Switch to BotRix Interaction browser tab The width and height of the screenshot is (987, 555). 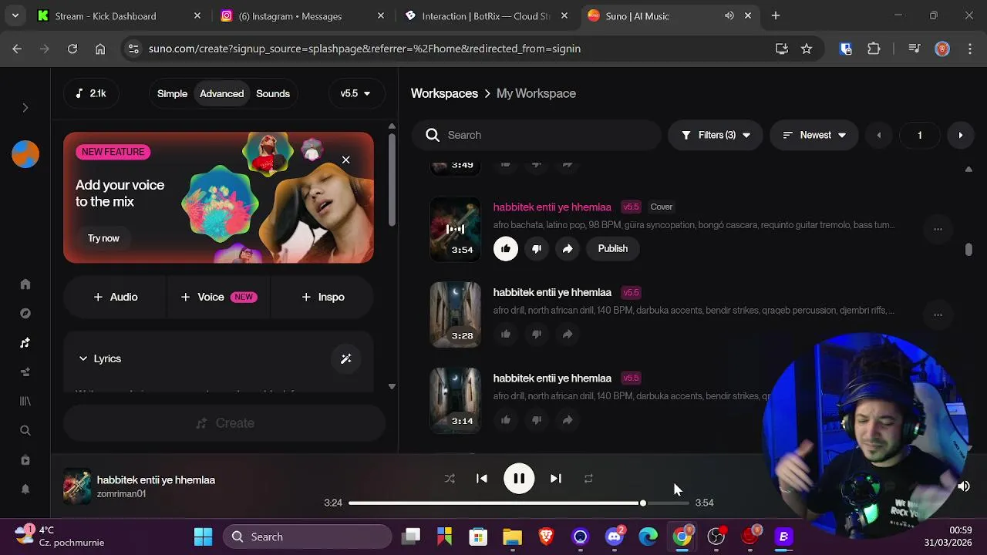[487, 15]
